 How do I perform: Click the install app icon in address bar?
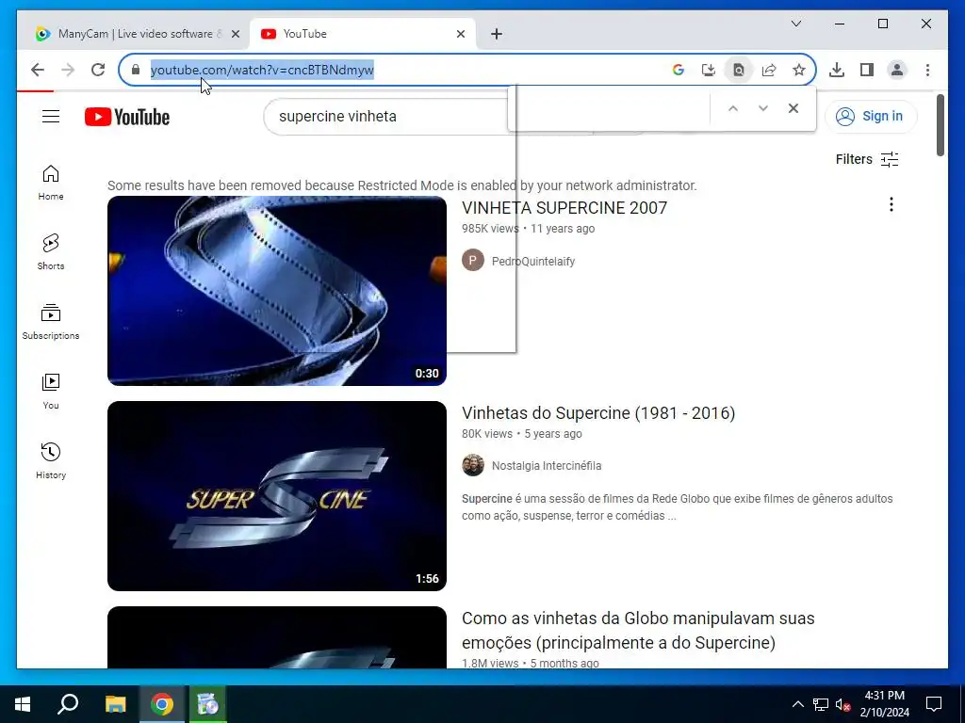[x=709, y=70]
